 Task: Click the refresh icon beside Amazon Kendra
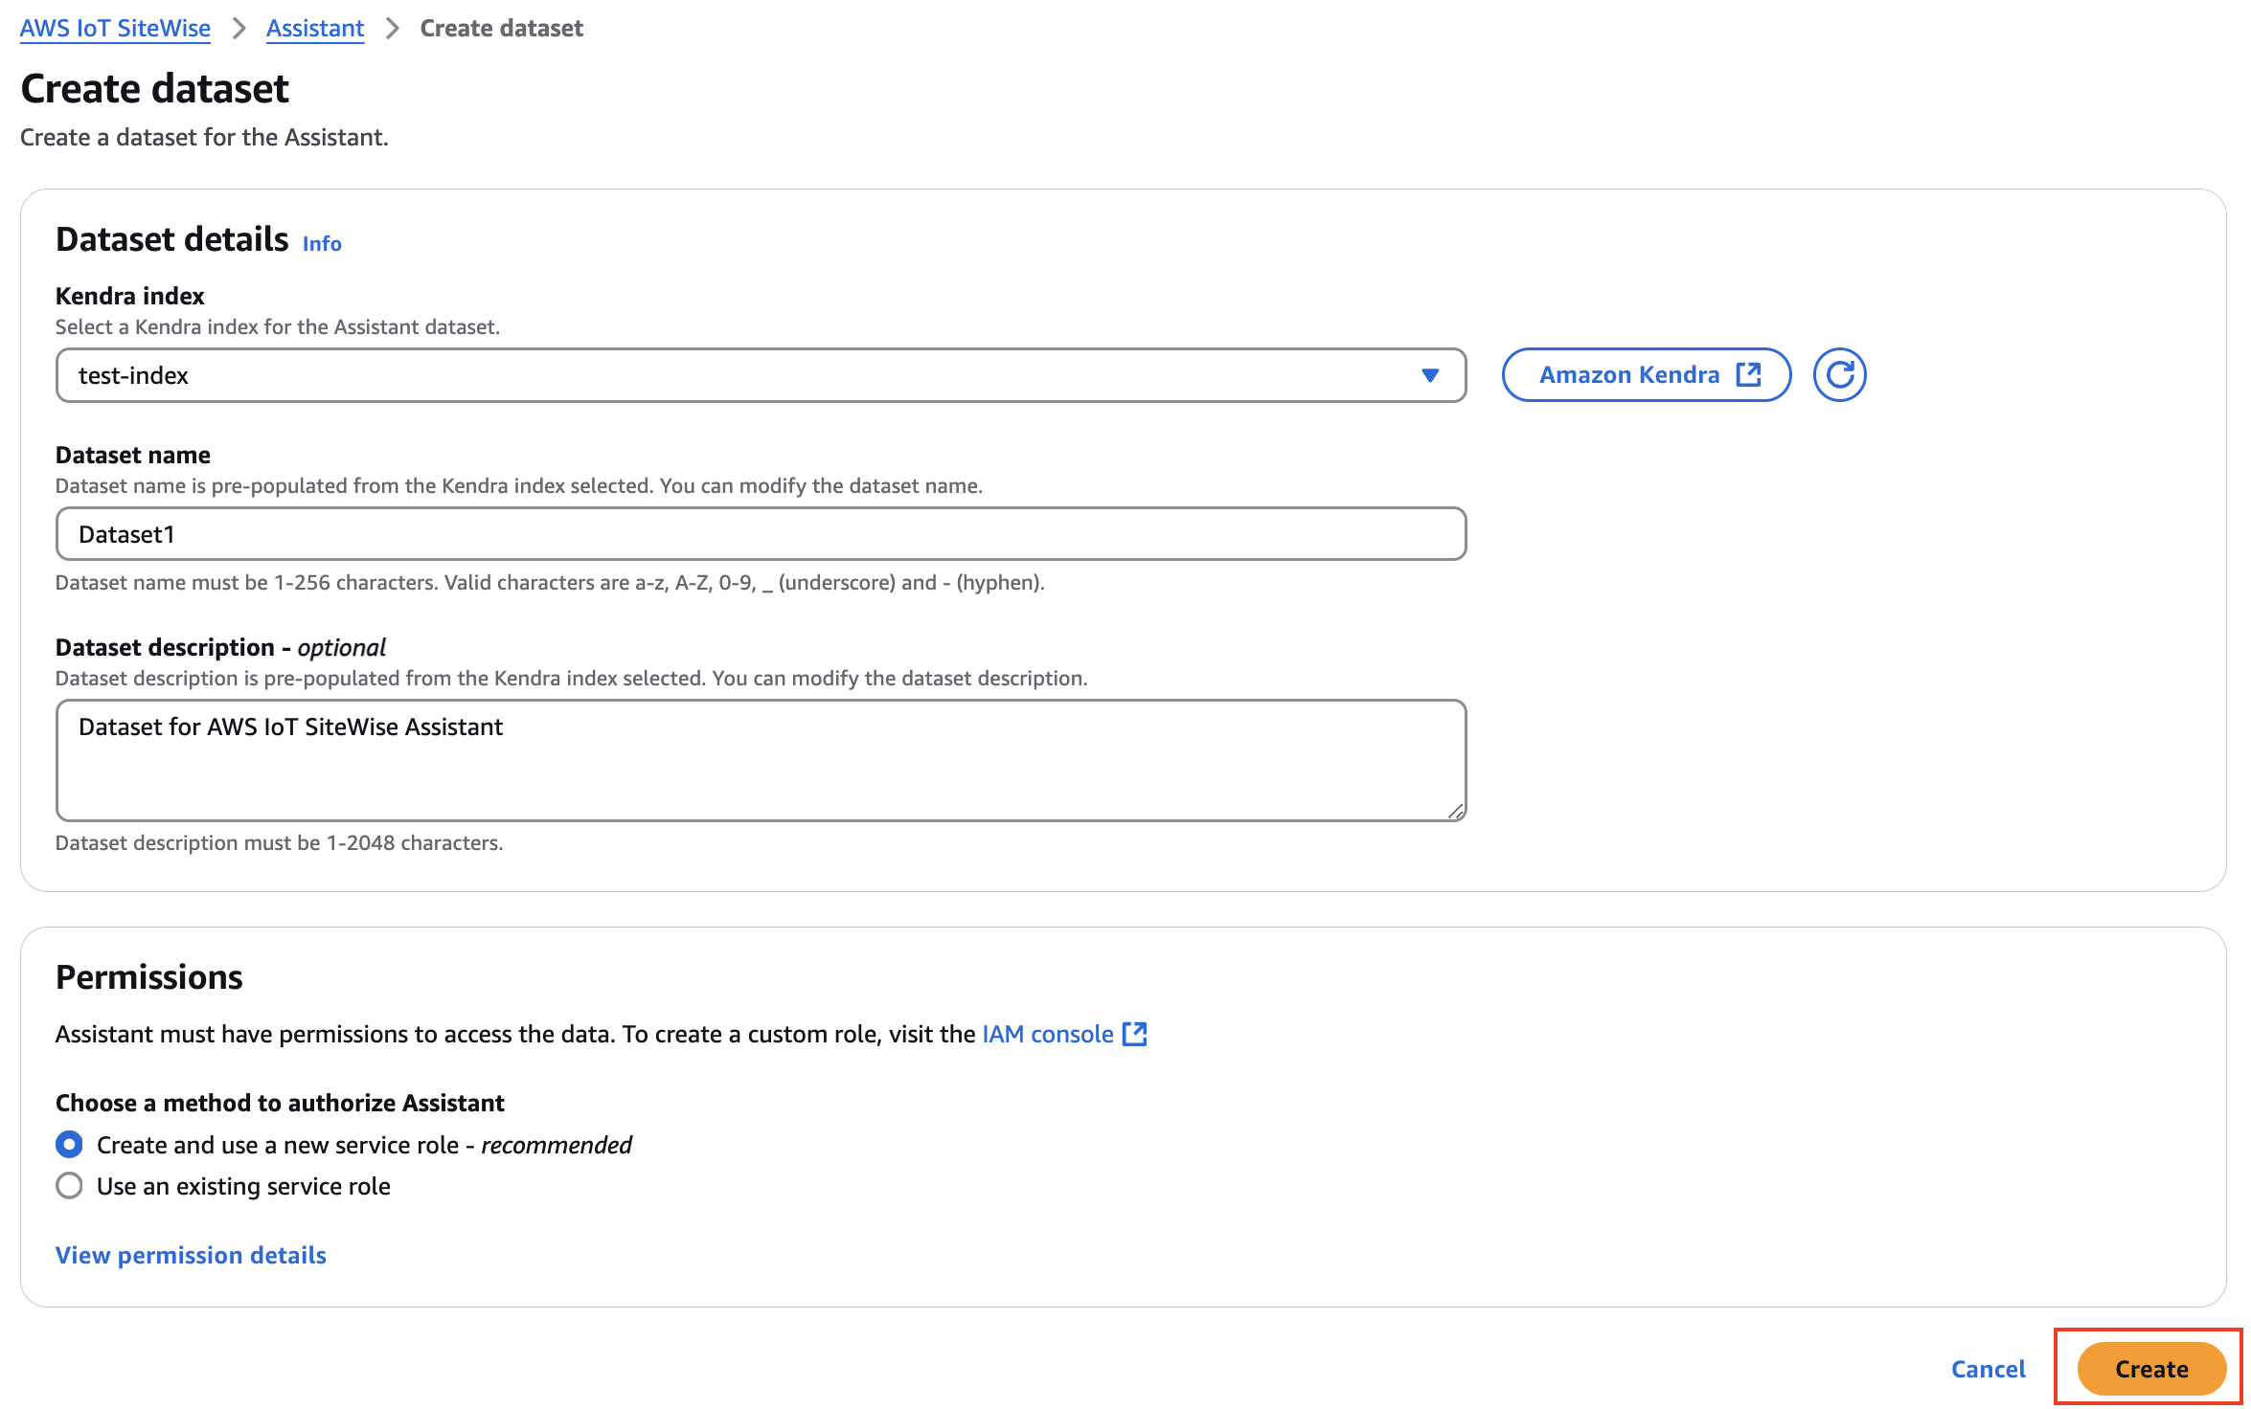click(1840, 374)
